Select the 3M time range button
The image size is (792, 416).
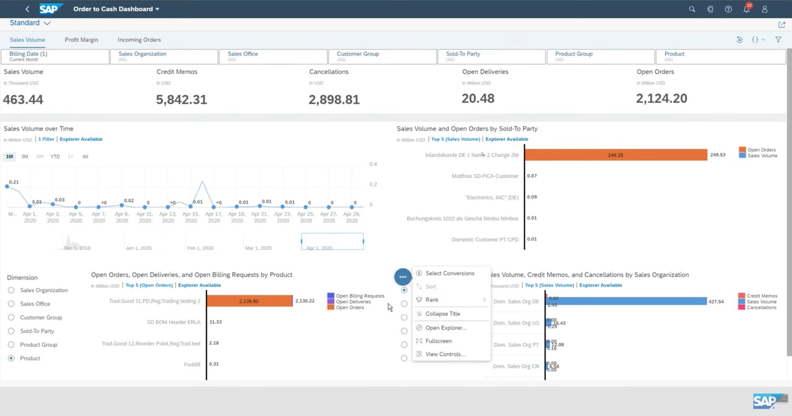coord(25,156)
